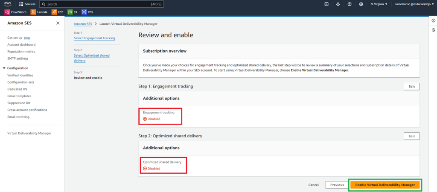This screenshot has width=437, height=192.
Task: Go to Select Engagement tracking step
Action: 94,38
